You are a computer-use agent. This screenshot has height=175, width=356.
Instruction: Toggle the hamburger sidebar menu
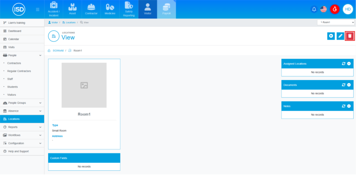click(x=37, y=9)
